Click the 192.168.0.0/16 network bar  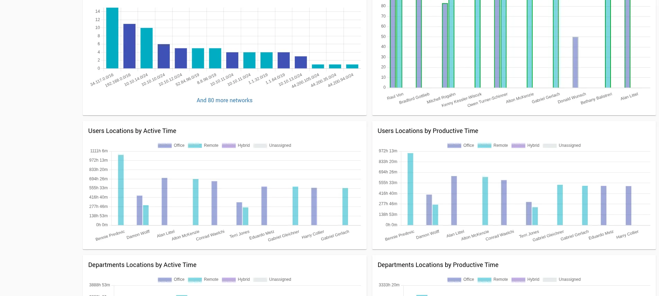point(129,46)
